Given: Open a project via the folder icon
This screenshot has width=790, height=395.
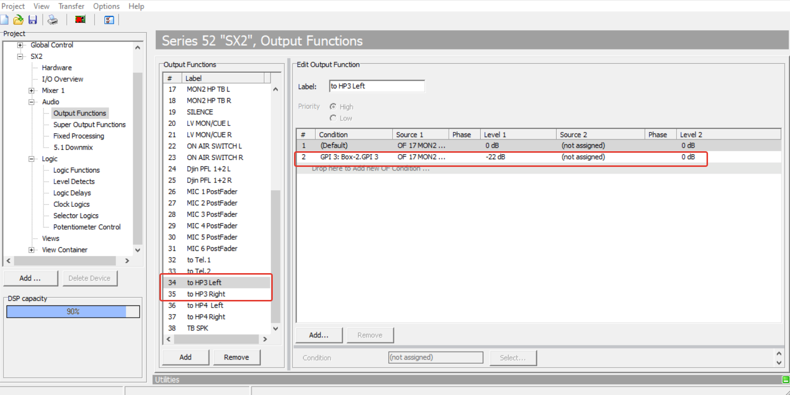Looking at the screenshot, I should pos(18,20).
